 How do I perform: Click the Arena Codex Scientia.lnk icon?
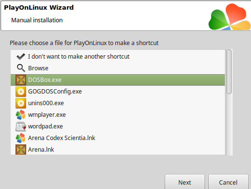click(x=21, y=138)
